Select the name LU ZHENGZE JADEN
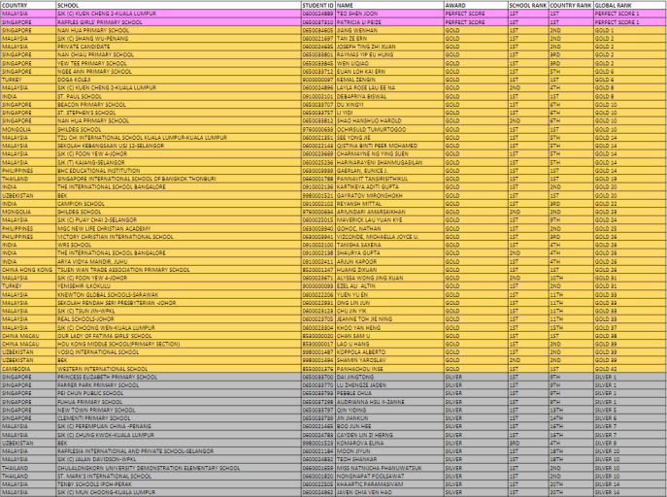667x497 pixels. click(389, 385)
